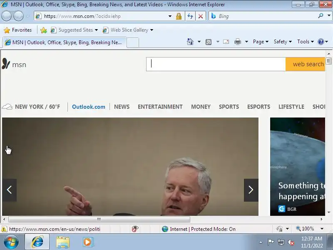333x250 pixels.
Task: Click the Back navigation button
Action: (x=6, y=16)
